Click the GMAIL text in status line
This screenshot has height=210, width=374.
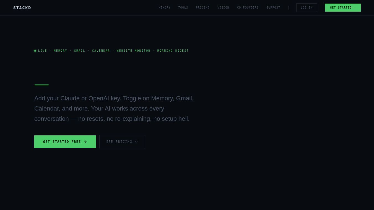[x=80, y=51]
